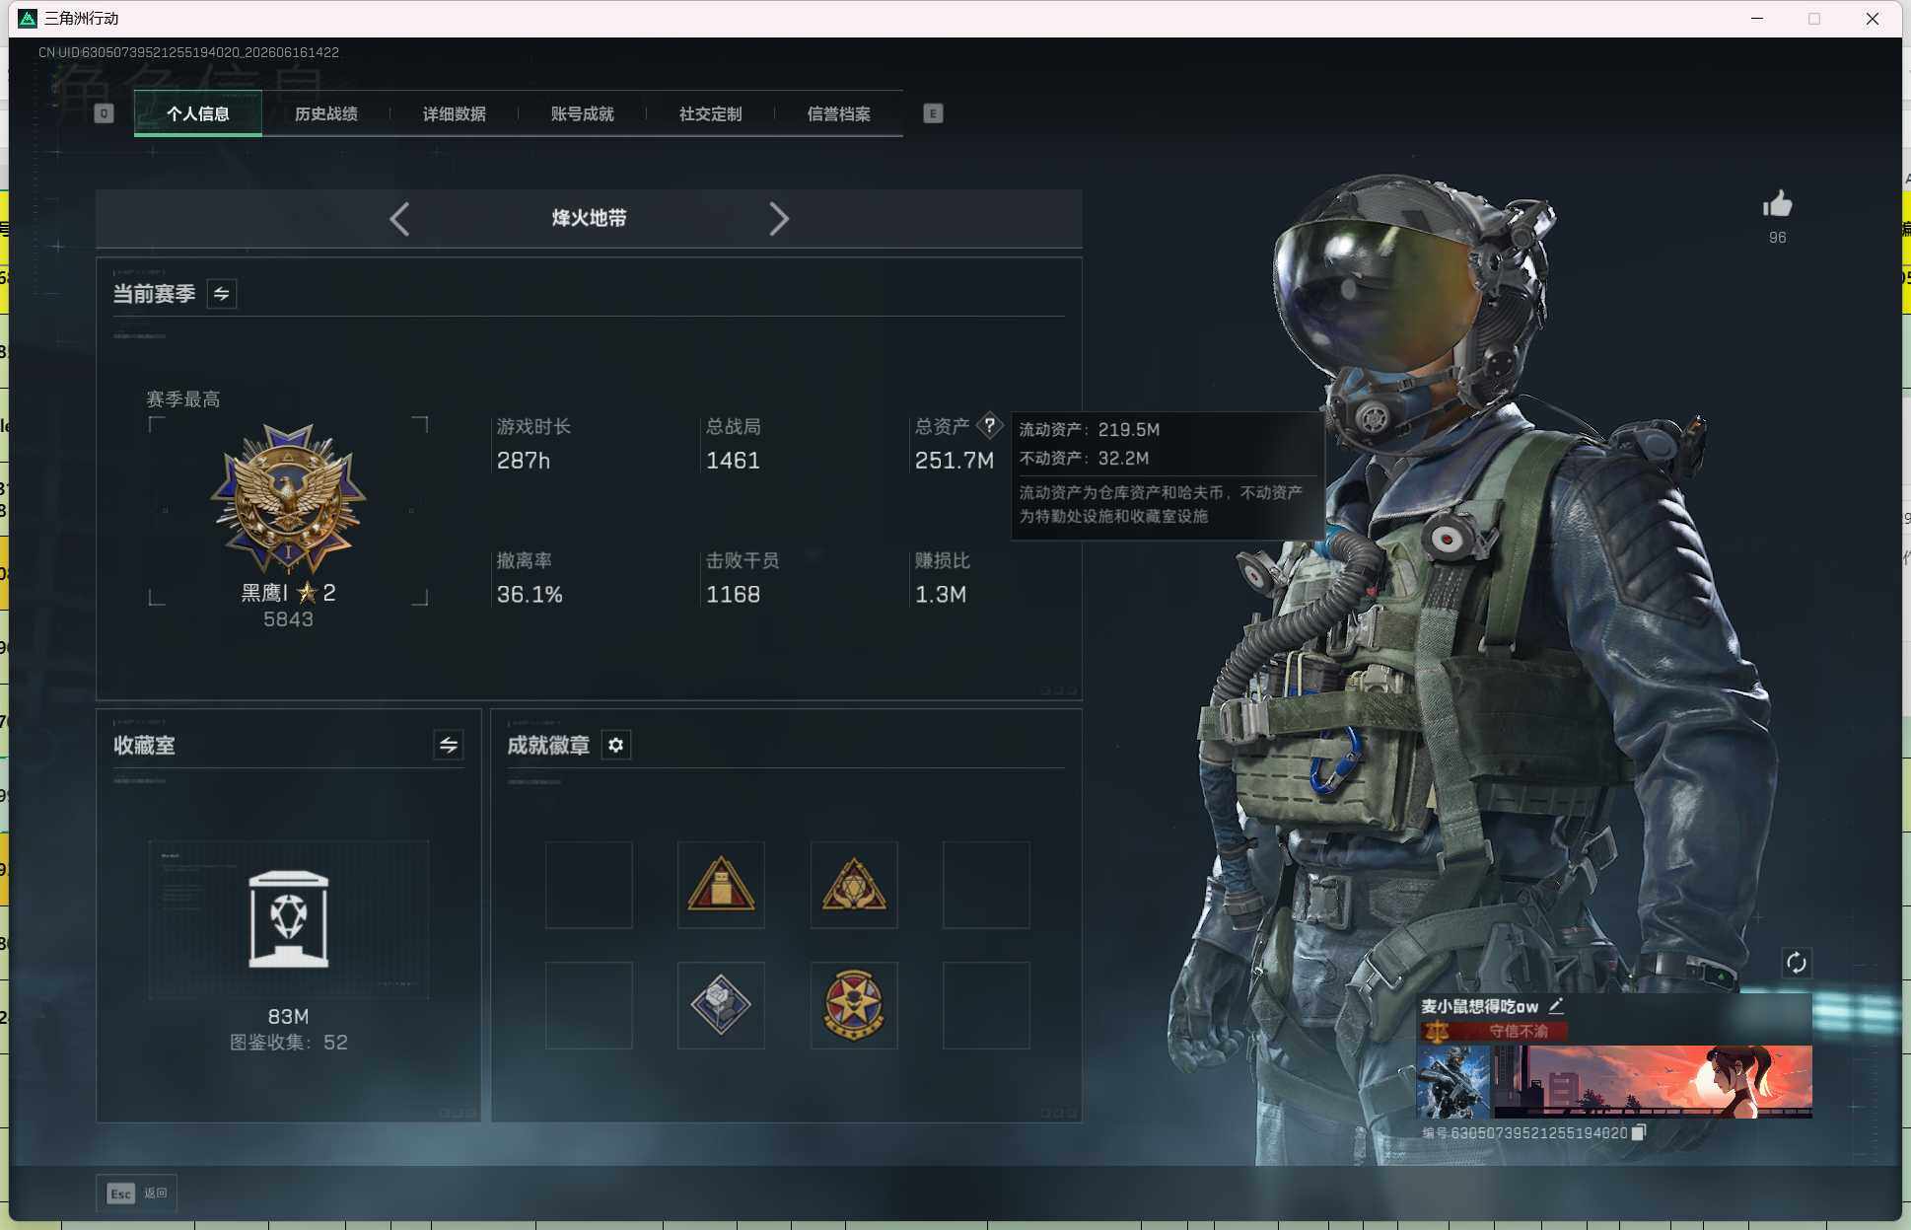Click the 撤离率 value 36.1%
The width and height of the screenshot is (1911, 1230).
530,595
